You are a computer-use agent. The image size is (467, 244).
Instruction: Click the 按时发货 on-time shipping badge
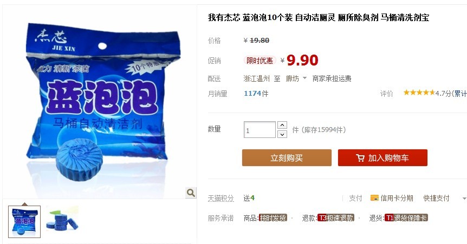273,218
